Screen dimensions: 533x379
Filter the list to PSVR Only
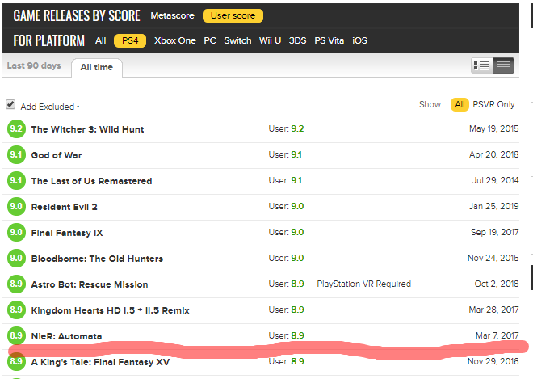point(493,104)
